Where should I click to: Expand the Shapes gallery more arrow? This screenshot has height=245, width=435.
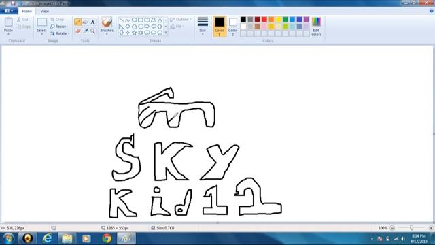pyautogui.click(x=166, y=33)
